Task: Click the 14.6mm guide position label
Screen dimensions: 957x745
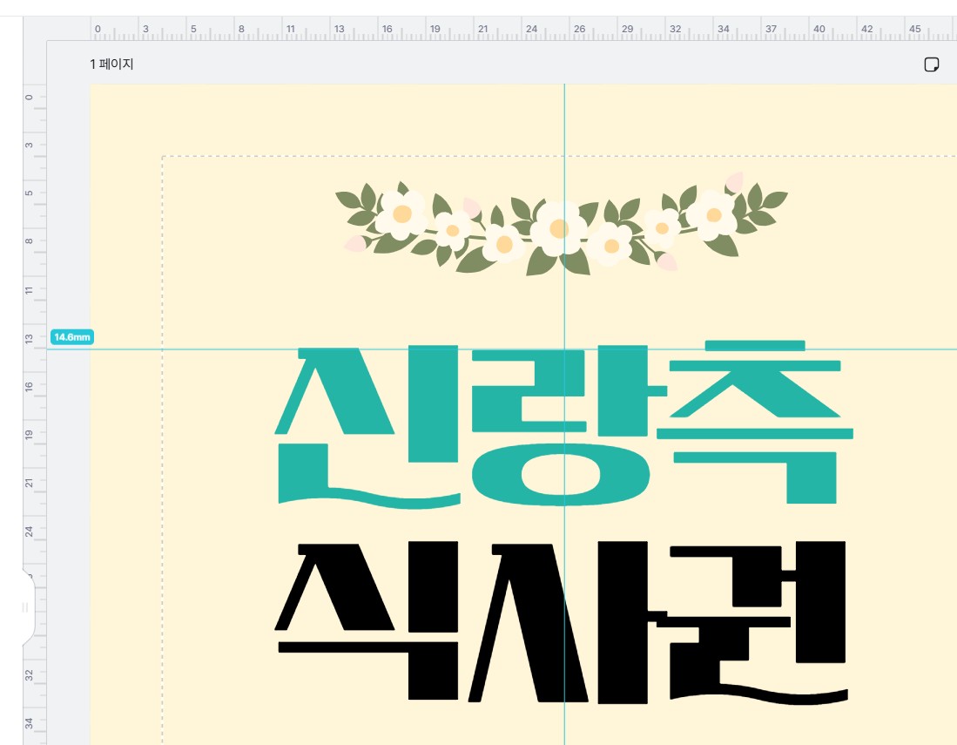Action: 72,337
